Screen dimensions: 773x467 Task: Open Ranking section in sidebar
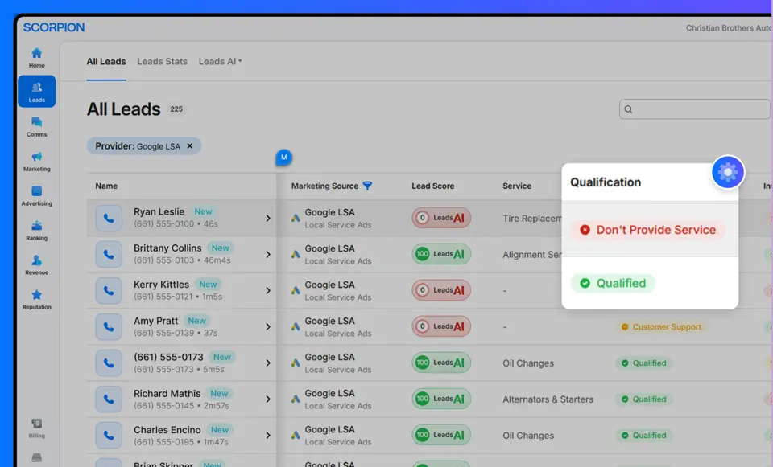[x=36, y=230]
